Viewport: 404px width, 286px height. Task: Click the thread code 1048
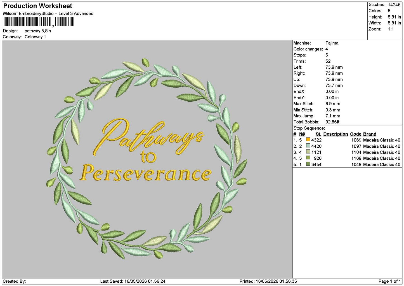[x=356, y=164]
